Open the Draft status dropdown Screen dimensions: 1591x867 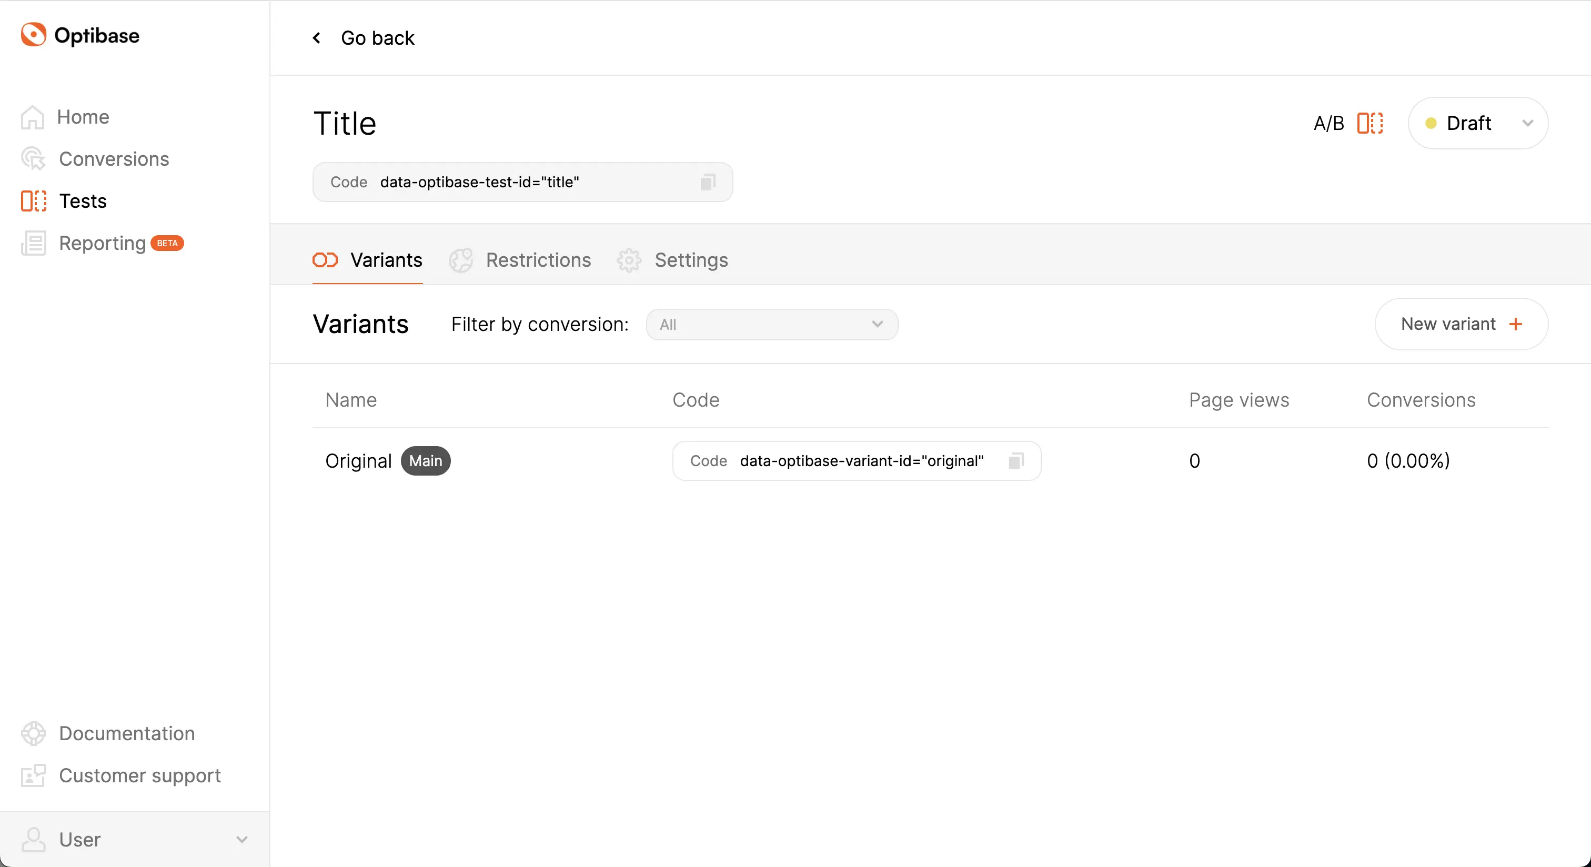coord(1477,123)
